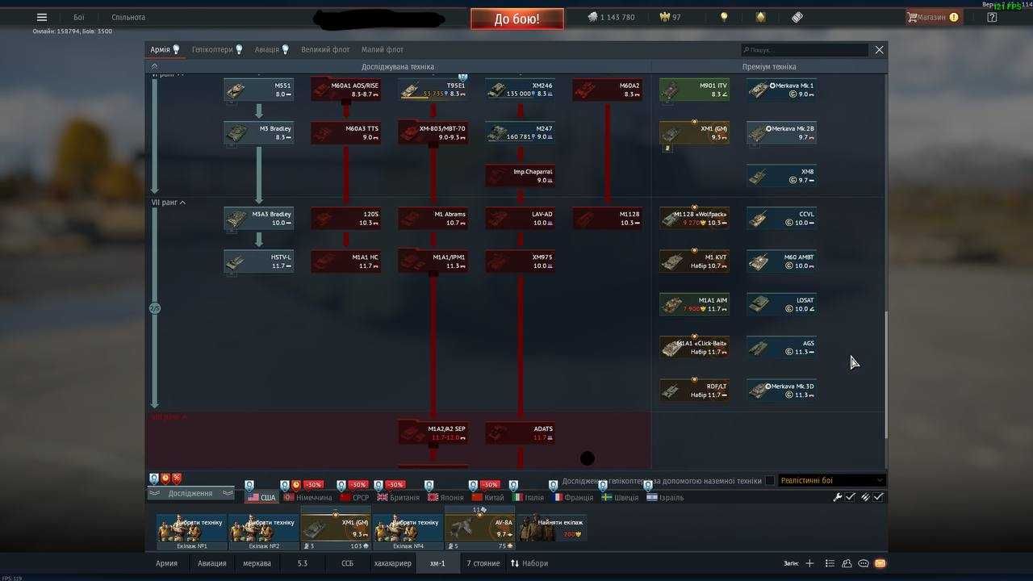The image size is (1033, 581).
Task: Click the golden diamond icon in top bar
Action: pyautogui.click(x=761, y=17)
